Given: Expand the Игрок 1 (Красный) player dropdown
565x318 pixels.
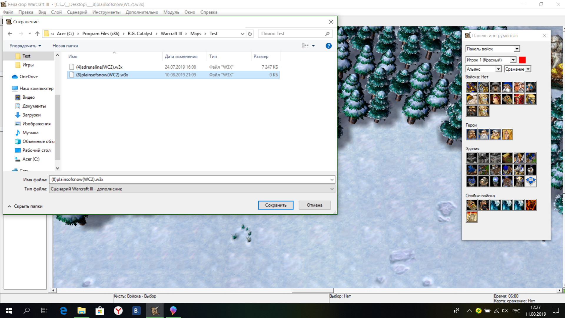Looking at the screenshot, I should pyautogui.click(x=513, y=60).
